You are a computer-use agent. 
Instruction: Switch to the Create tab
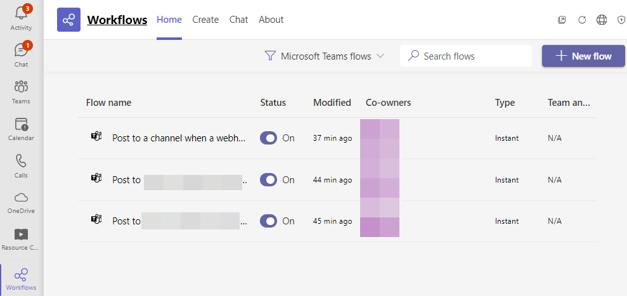[x=205, y=20]
